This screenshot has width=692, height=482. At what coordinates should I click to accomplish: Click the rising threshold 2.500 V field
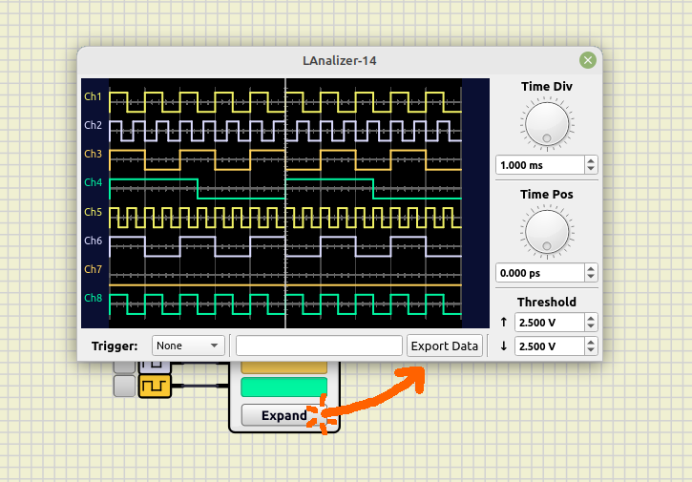550,323
